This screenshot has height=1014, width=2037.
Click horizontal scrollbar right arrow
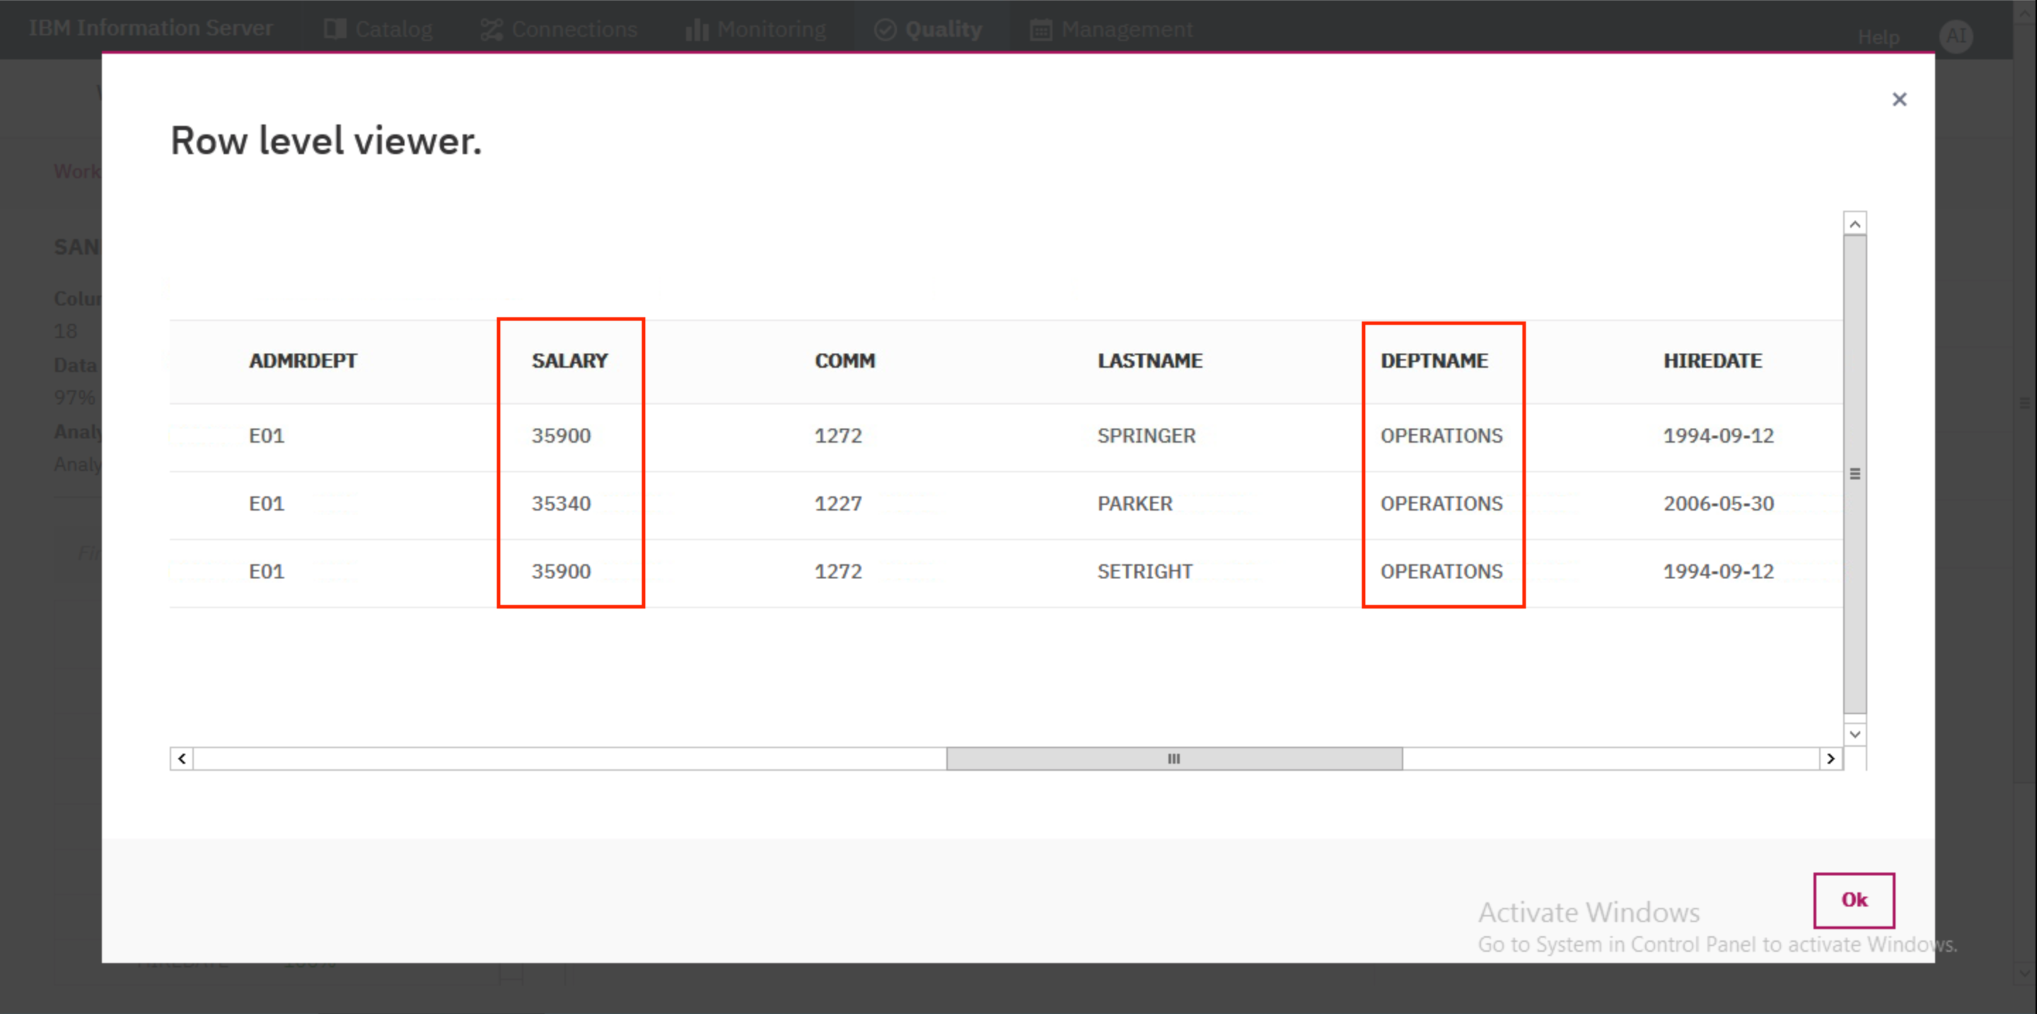(x=1830, y=759)
